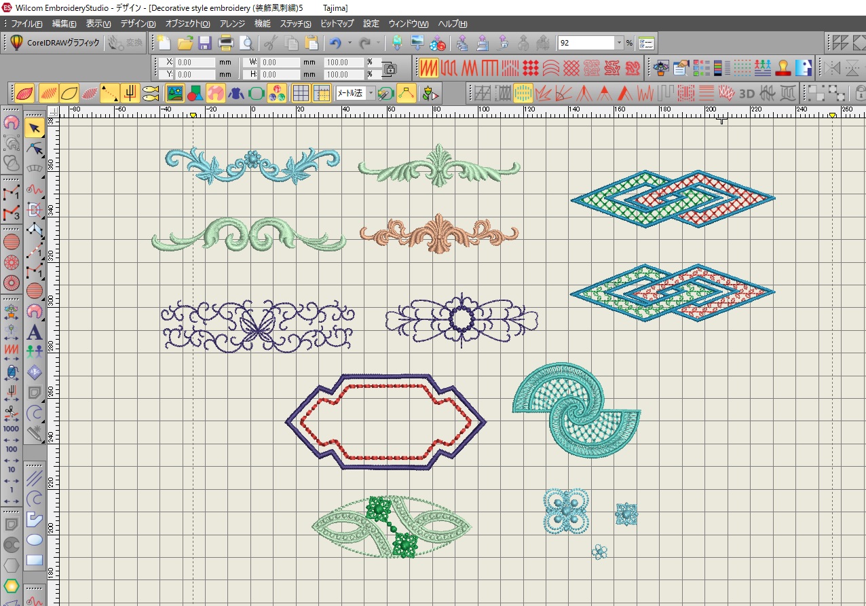The height and width of the screenshot is (606, 866).
Task: Toggle function symbols trident icon
Action: click(x=130, y=93)
